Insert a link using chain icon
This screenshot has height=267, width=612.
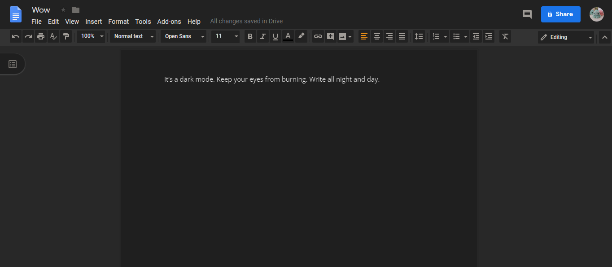click(318, 36)
